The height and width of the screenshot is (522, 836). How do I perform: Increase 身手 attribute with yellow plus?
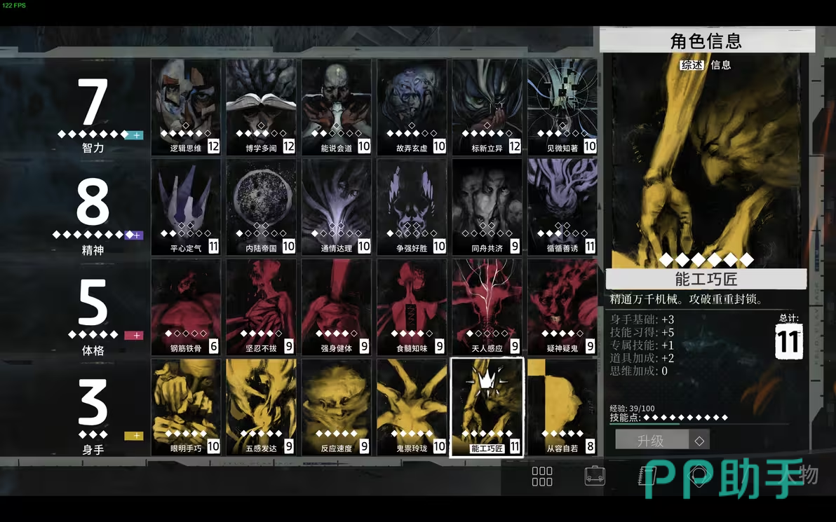(x=133, y=436)
